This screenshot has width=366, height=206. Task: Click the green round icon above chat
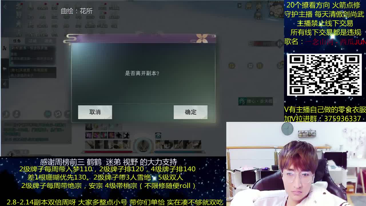pyautogui.click(x=48, y=114)
